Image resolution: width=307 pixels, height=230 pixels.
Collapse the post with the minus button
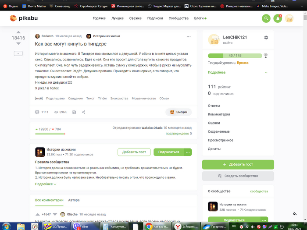pos(18,53)
